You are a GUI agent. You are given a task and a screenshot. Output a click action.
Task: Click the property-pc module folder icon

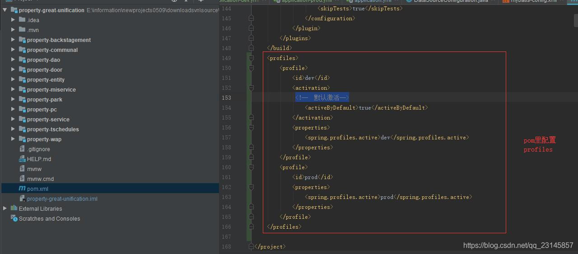pos(22,109)
